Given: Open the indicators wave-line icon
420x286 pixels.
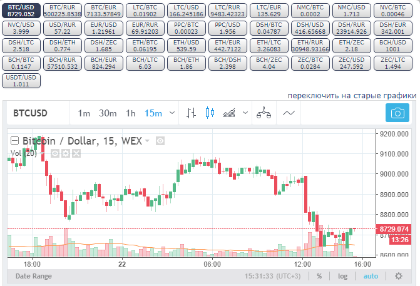Looking at the screenshot, I should (x=289, y=113).
